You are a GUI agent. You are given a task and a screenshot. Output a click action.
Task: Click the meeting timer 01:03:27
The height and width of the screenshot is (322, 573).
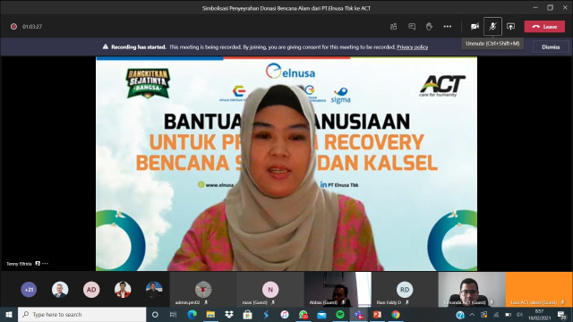click(x=32, y=27)
